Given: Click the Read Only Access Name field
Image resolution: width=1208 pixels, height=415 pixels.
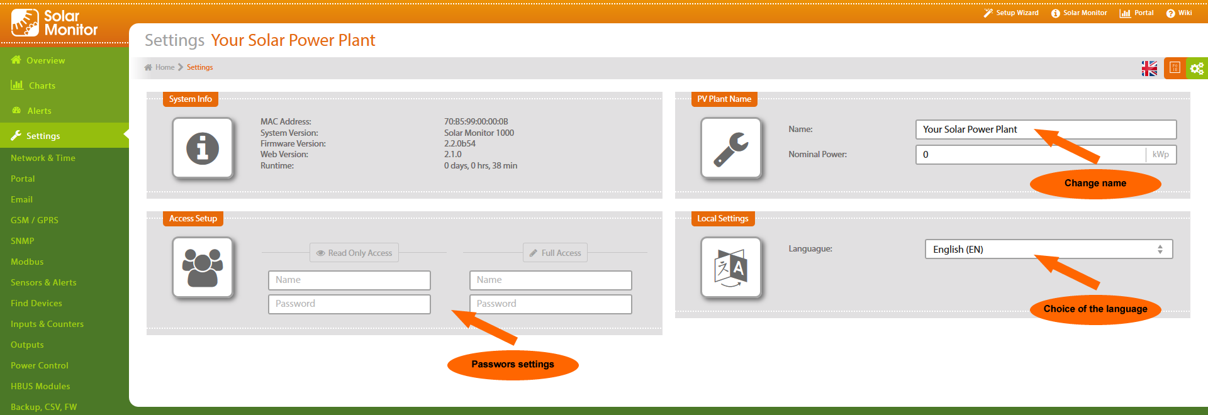Looking at the screenshot, I should (x=349, y=280).
